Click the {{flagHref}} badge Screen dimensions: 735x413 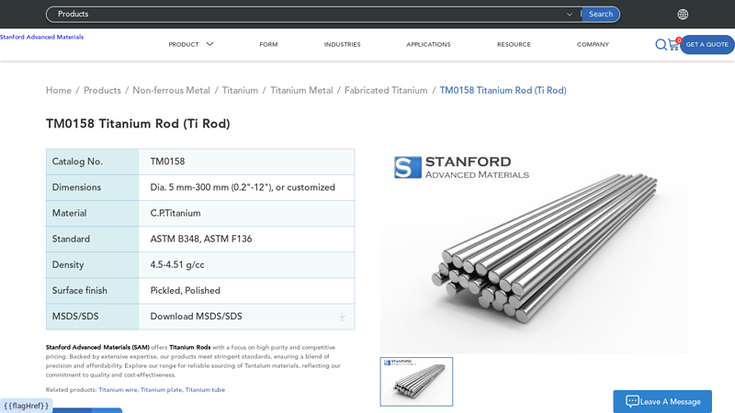point(27,406)
